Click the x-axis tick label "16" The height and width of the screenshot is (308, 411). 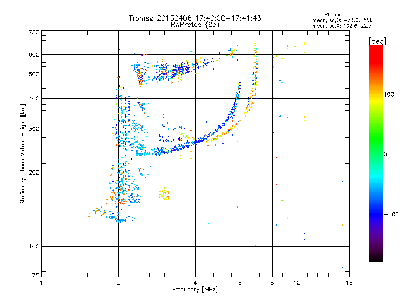[x=349, y=283]
